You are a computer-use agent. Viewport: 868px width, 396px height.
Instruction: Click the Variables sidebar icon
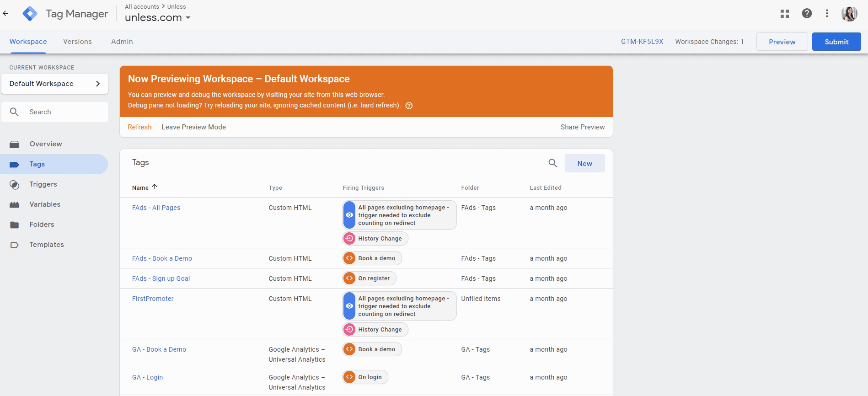point(15,205)
